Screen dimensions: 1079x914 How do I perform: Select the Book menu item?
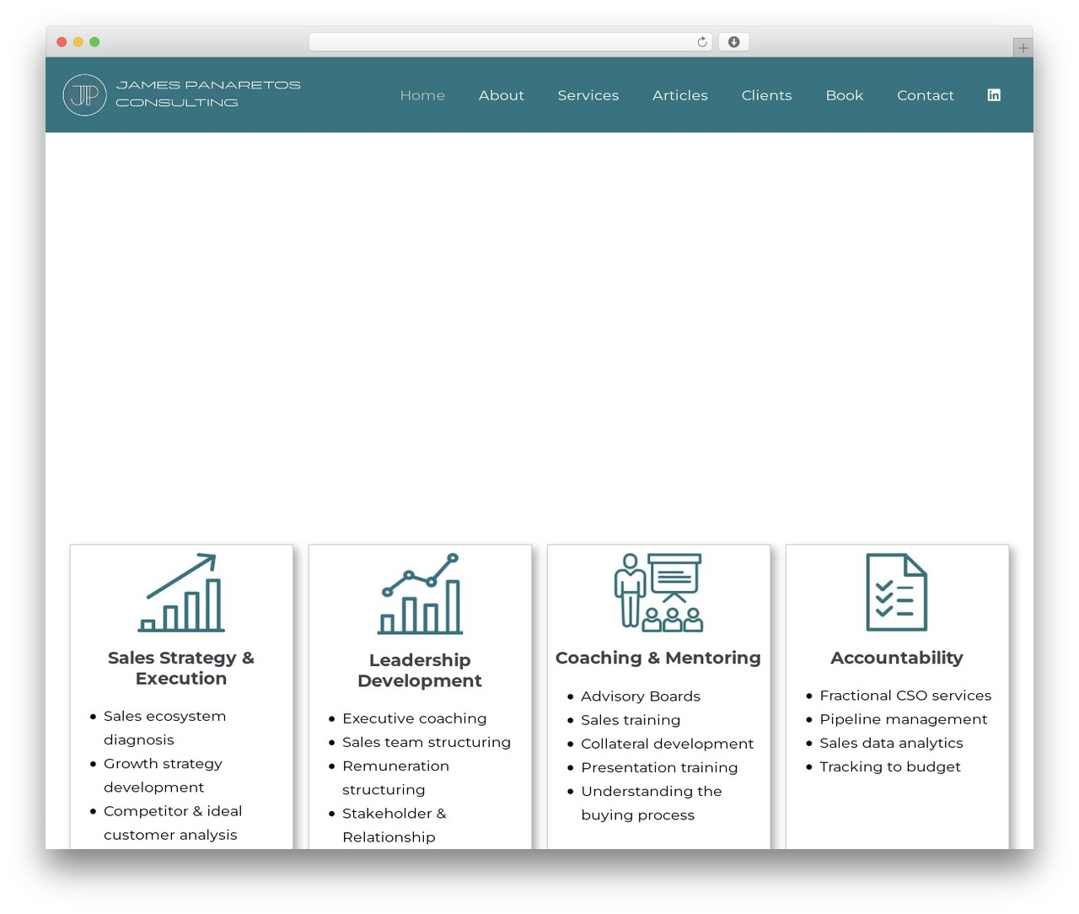845,95
